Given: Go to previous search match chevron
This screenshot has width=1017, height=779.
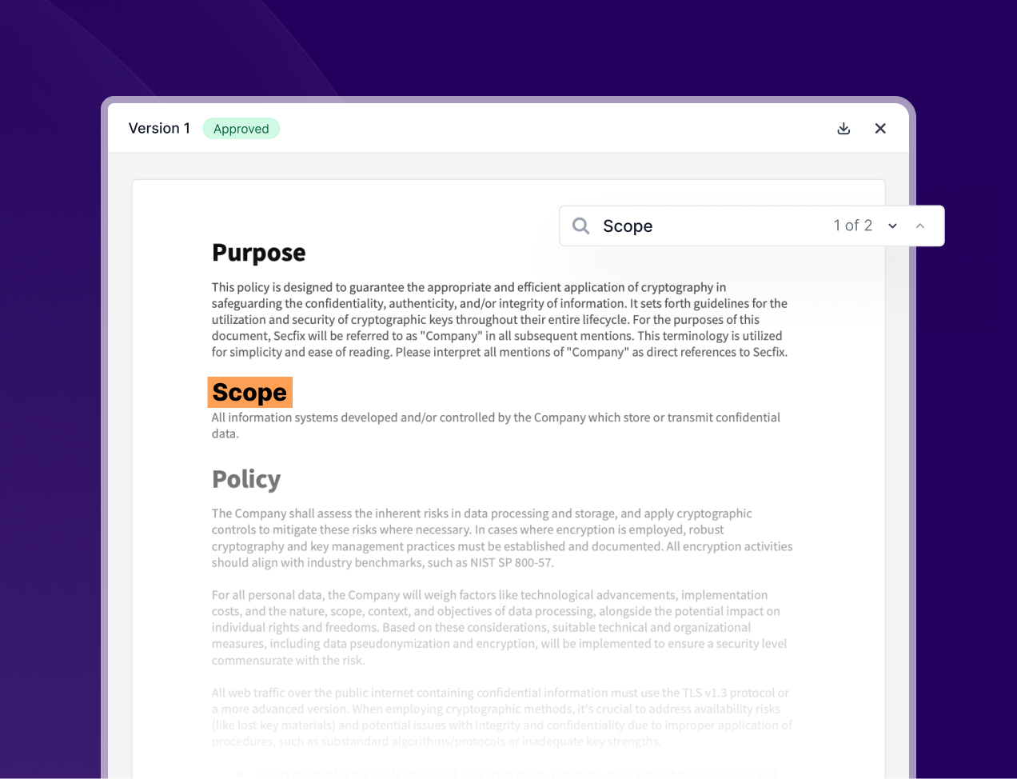Looking at the screenshot, I should pos(920,226).
